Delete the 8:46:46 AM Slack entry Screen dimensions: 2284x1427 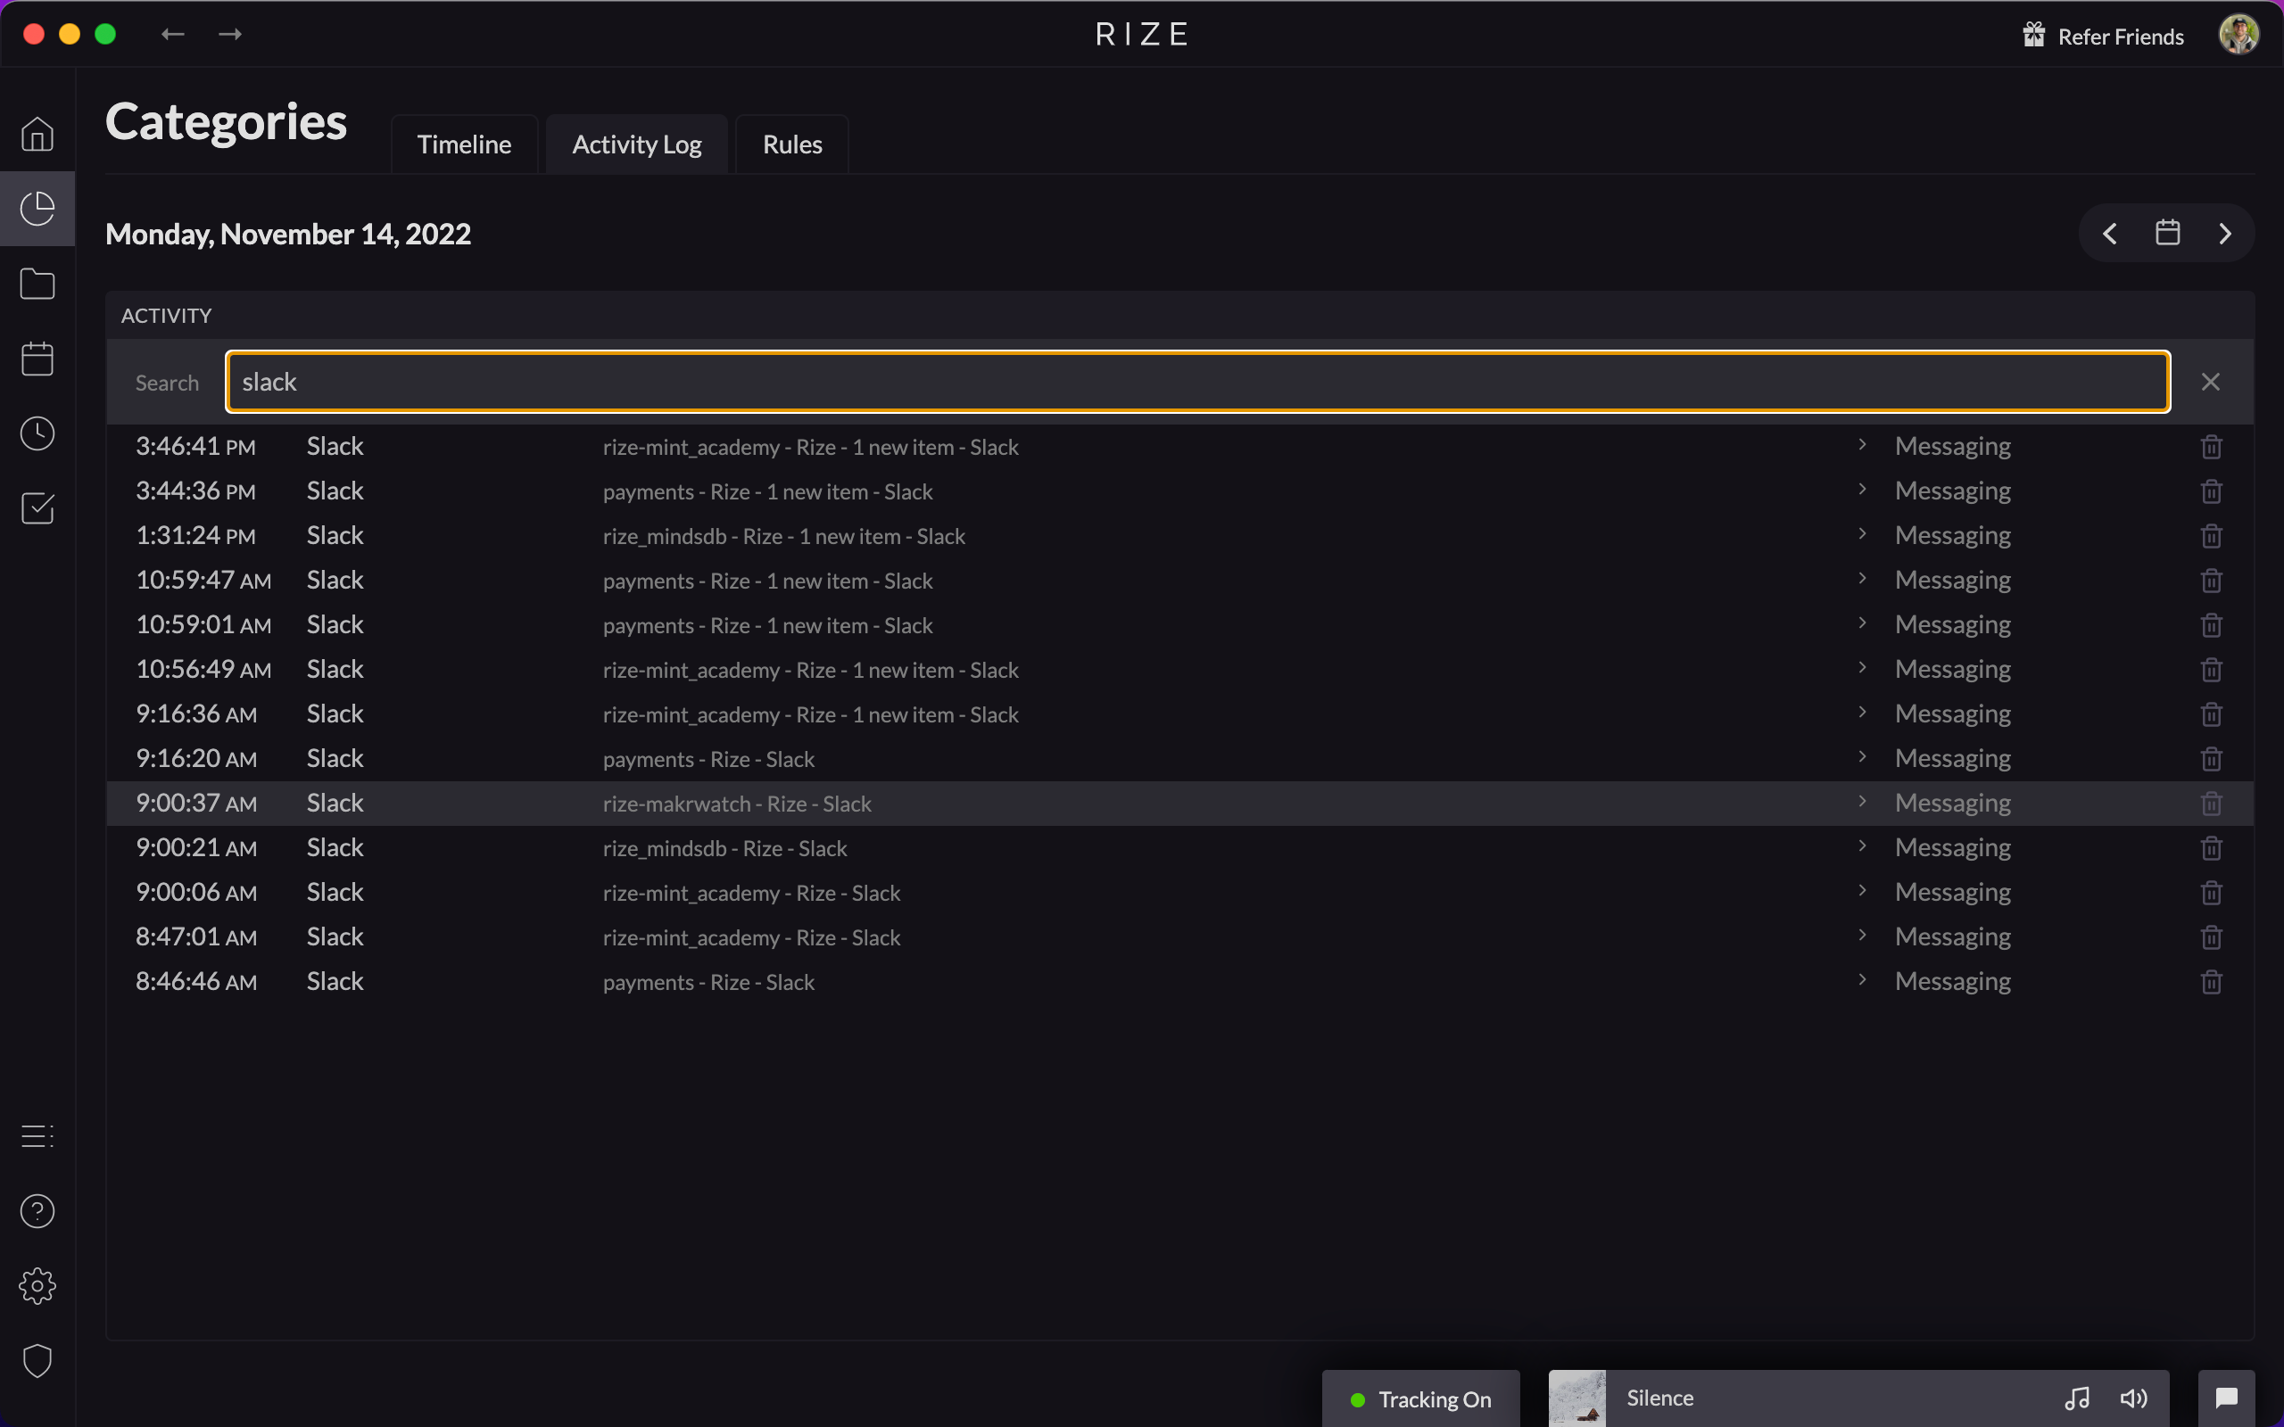pyautogui.click(x=2212, y=982)
